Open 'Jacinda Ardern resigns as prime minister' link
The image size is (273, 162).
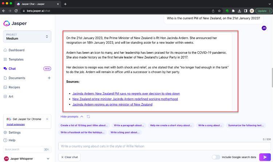[112, 104]
